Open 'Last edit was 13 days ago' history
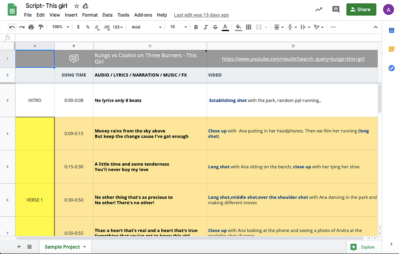The width and height of the screenshot is (399, 254). coord(201,15)
